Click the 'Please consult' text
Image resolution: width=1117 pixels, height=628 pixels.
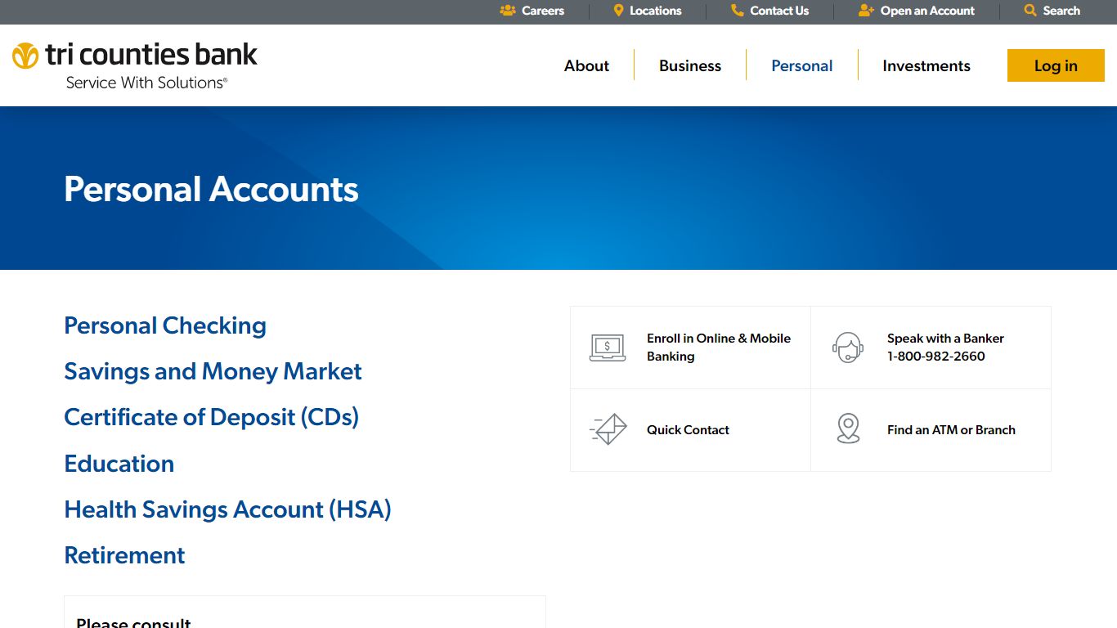(133, 622)
